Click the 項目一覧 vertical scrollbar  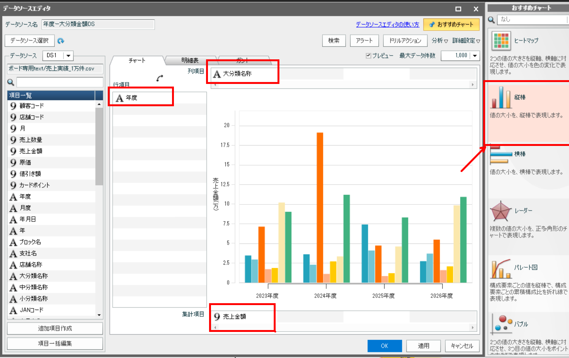99,209
